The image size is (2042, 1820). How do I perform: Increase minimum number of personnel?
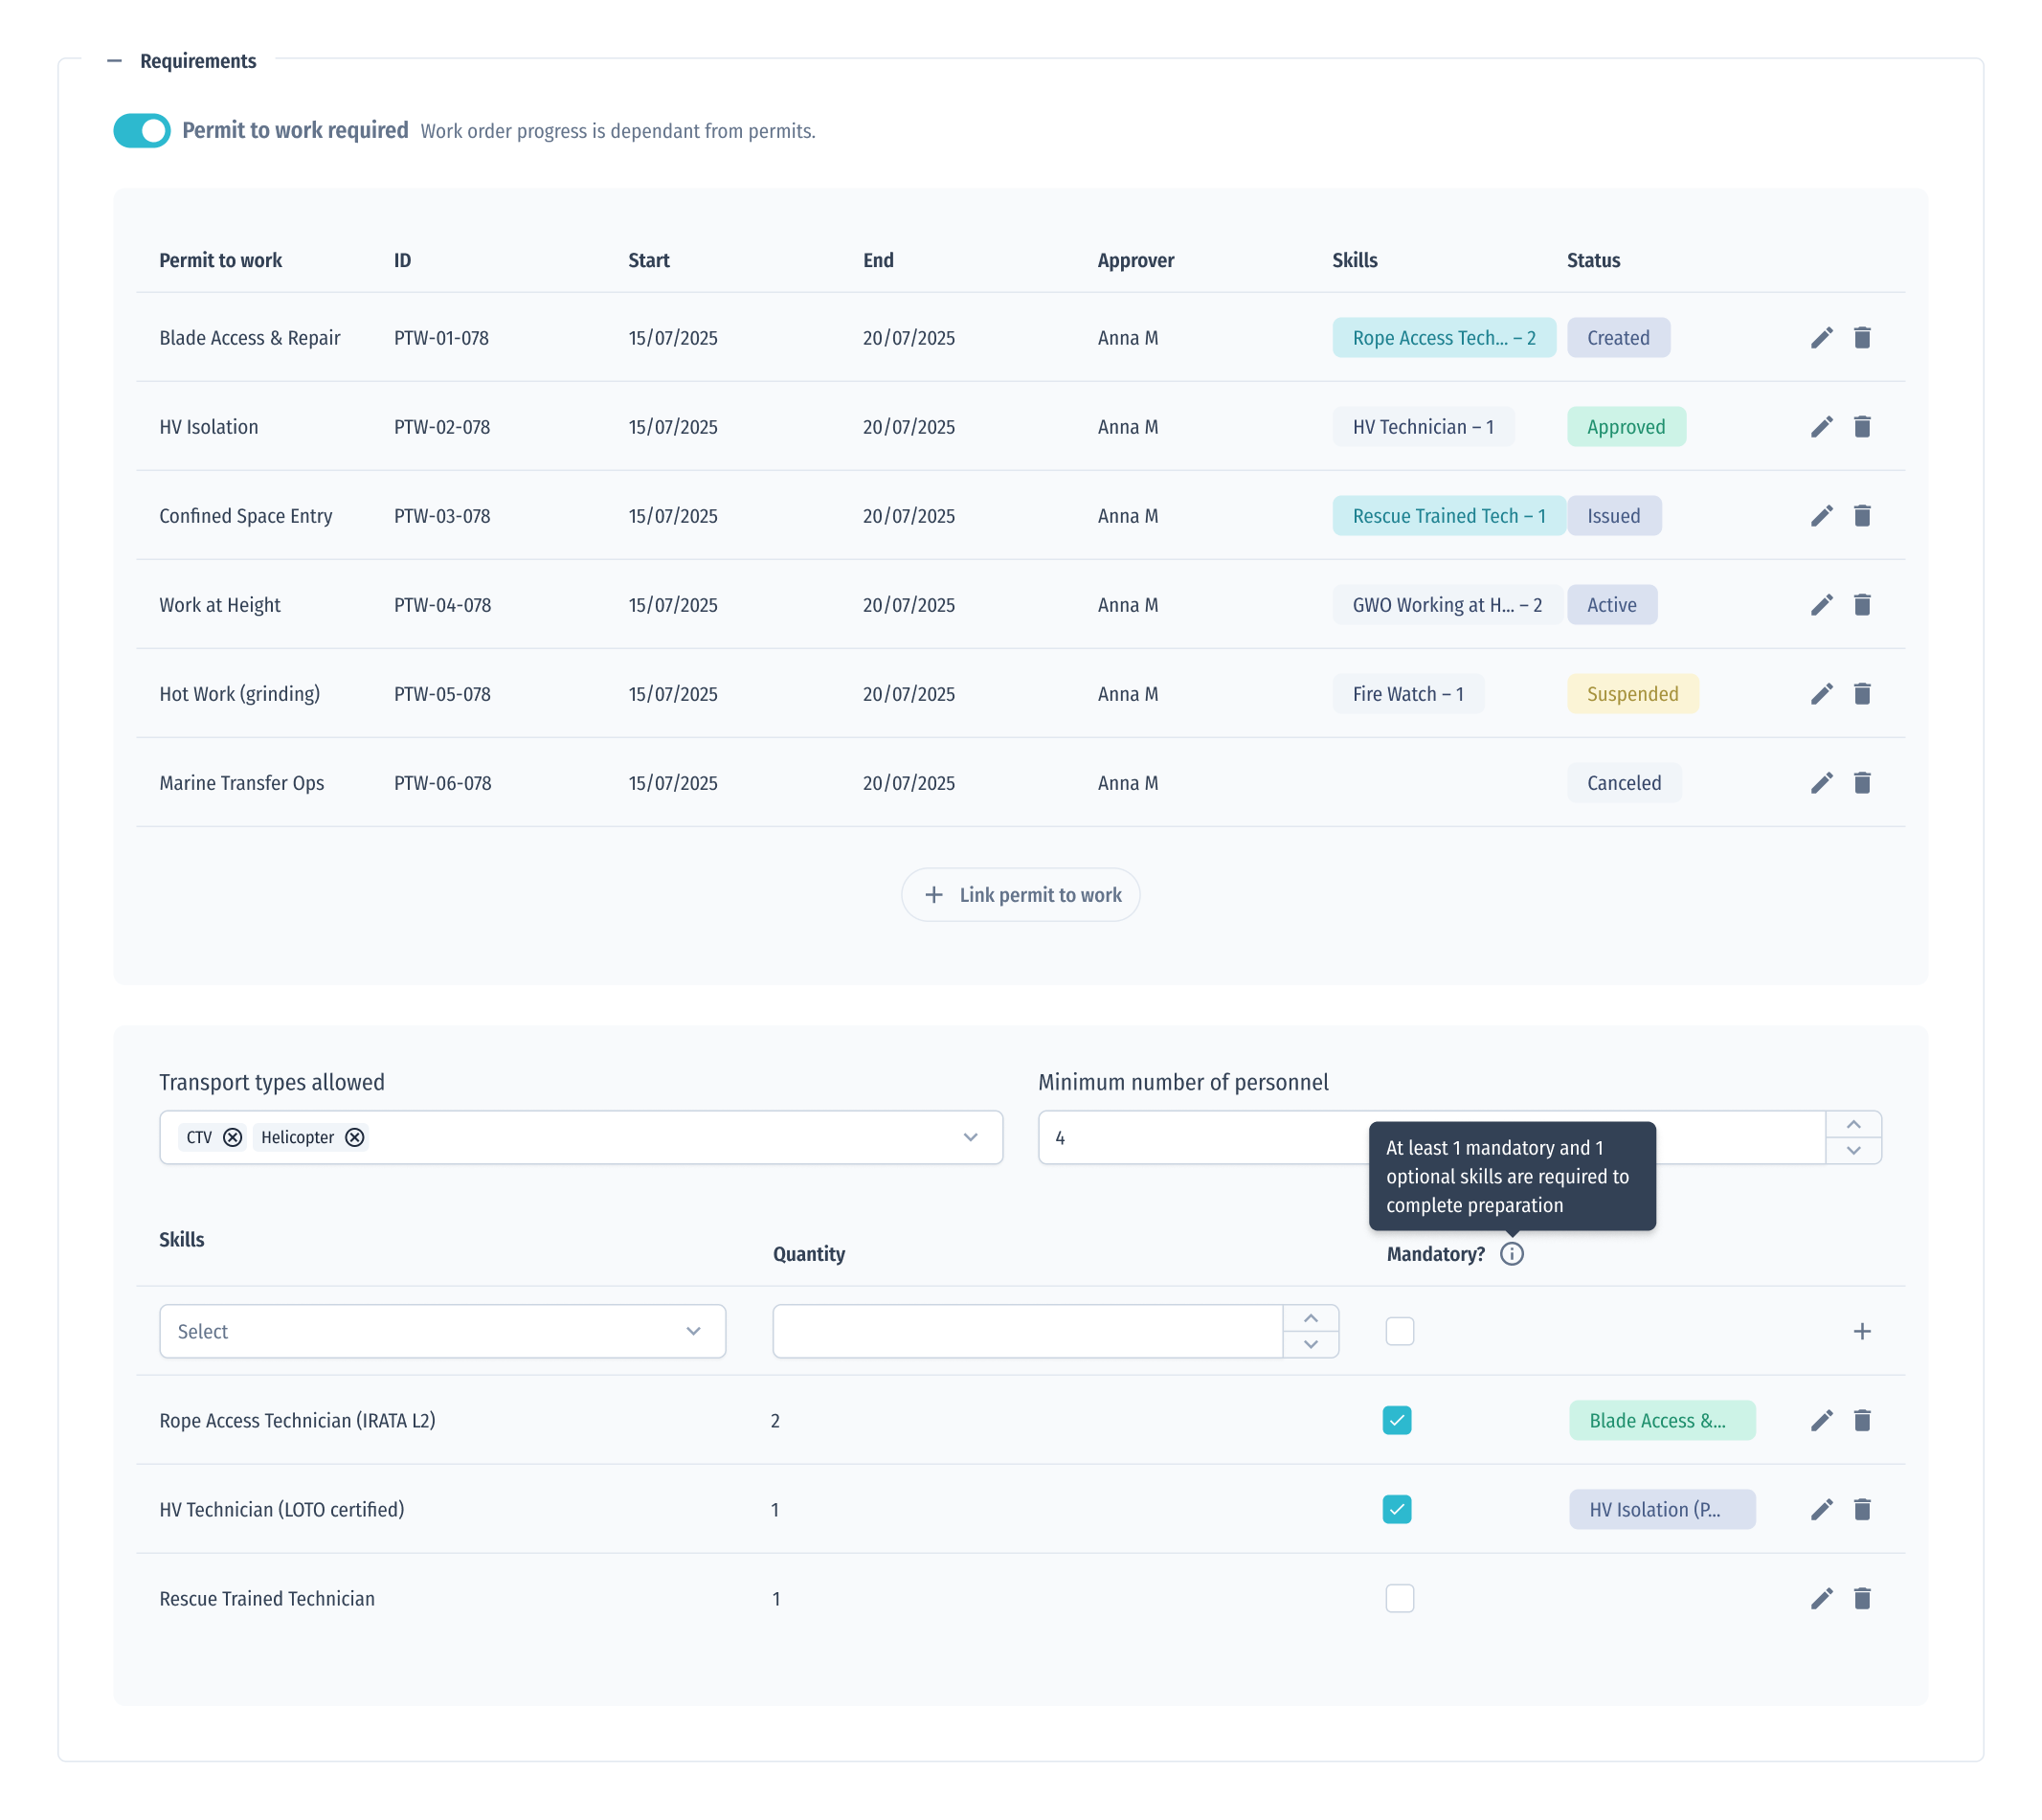(1852, 1125)
